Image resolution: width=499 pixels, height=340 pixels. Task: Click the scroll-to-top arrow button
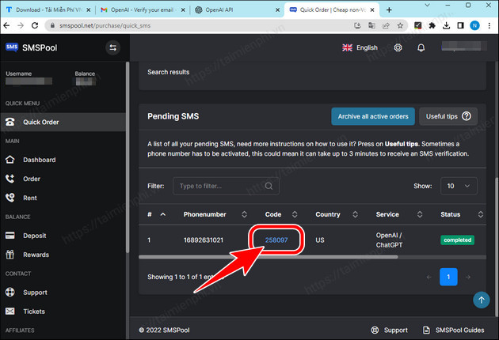(x=482, y=300)
